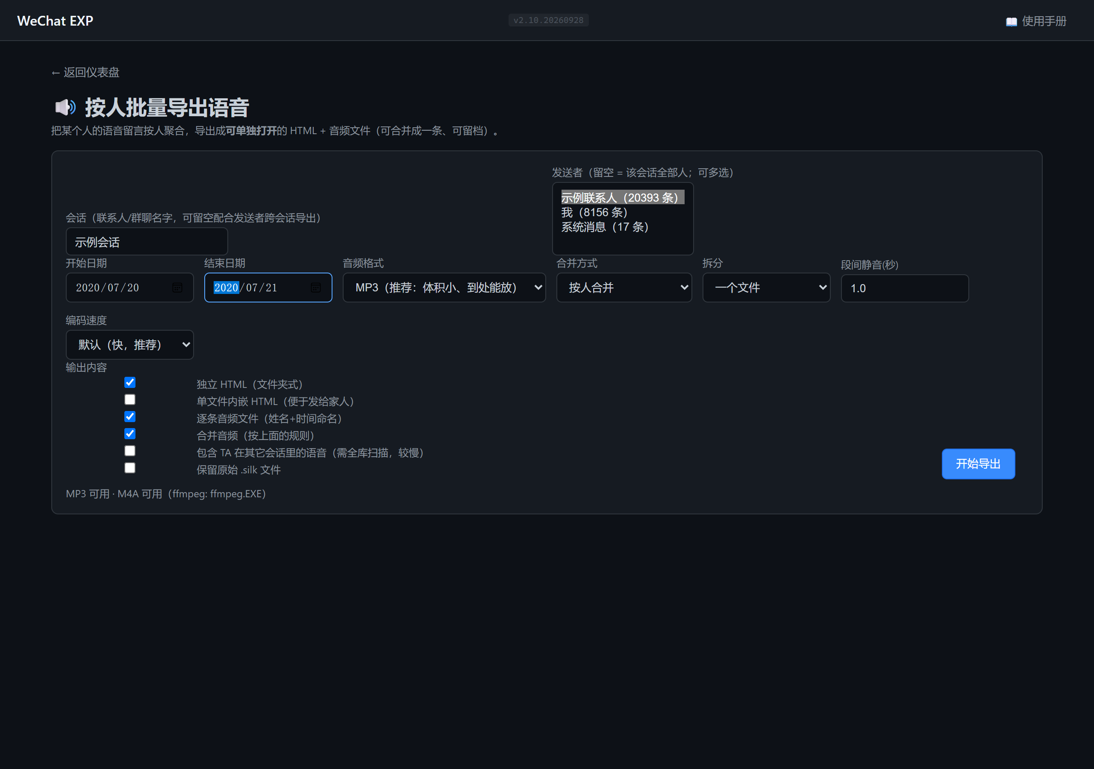Open the 使用手册 link

tap(1036, 21)
